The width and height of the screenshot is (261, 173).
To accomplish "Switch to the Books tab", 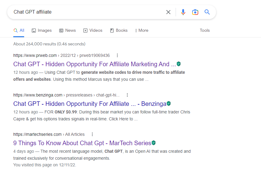I will click(x=119, y=30).
